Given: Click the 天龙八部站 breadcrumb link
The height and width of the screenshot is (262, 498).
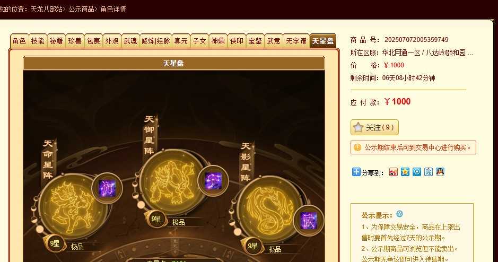Looking at the screenshot, I should pyautogui.click(x=46, y=9).
